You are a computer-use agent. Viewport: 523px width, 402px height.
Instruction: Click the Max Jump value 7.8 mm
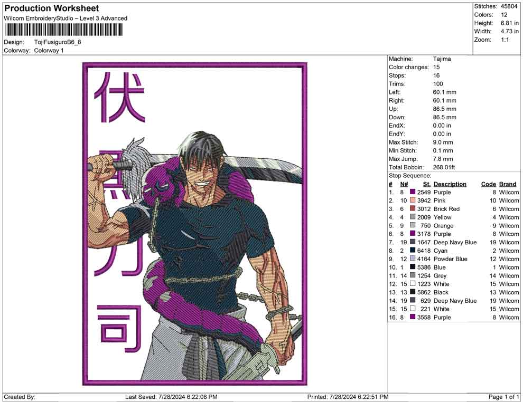[443, 159]
